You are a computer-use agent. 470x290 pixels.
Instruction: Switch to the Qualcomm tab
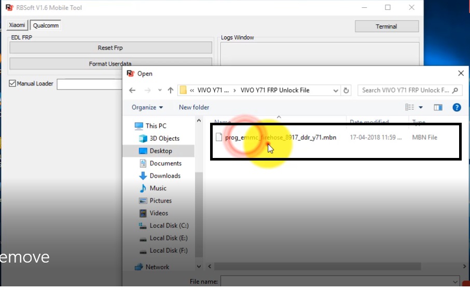[46, 25]
